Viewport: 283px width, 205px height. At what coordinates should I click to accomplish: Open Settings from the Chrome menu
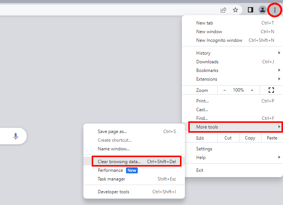point(204,149)
